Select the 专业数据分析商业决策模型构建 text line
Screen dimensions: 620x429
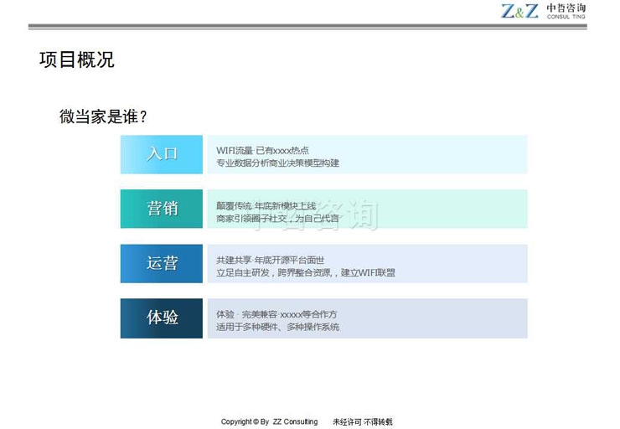tap(277, 163)
